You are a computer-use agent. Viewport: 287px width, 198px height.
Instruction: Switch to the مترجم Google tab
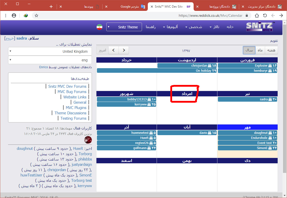pyautogui.click(x=130, y=7)
